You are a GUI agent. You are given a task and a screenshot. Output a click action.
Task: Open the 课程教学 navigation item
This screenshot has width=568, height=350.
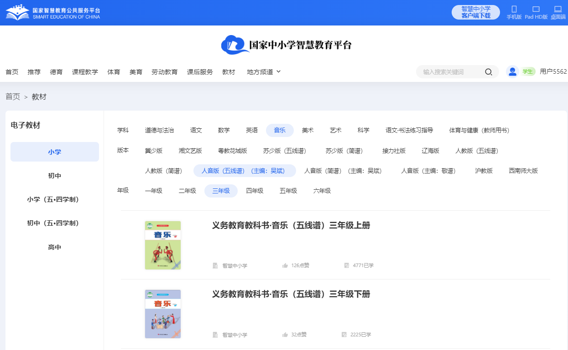tap(85, 72)
